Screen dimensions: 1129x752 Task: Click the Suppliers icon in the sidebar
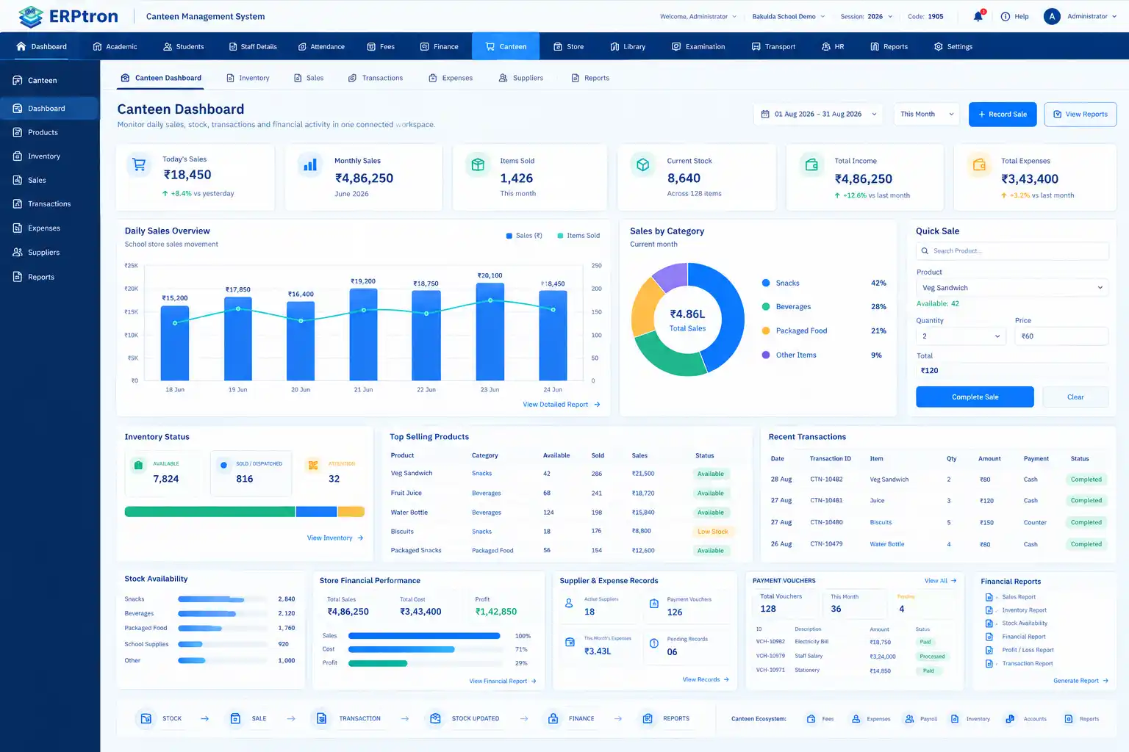[18, 252]
